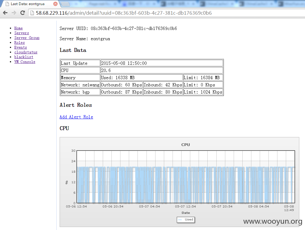Click the y-axis value 24
Image resolution: width=305 pixels, height=230 pixels.
(x=73, y=161)
